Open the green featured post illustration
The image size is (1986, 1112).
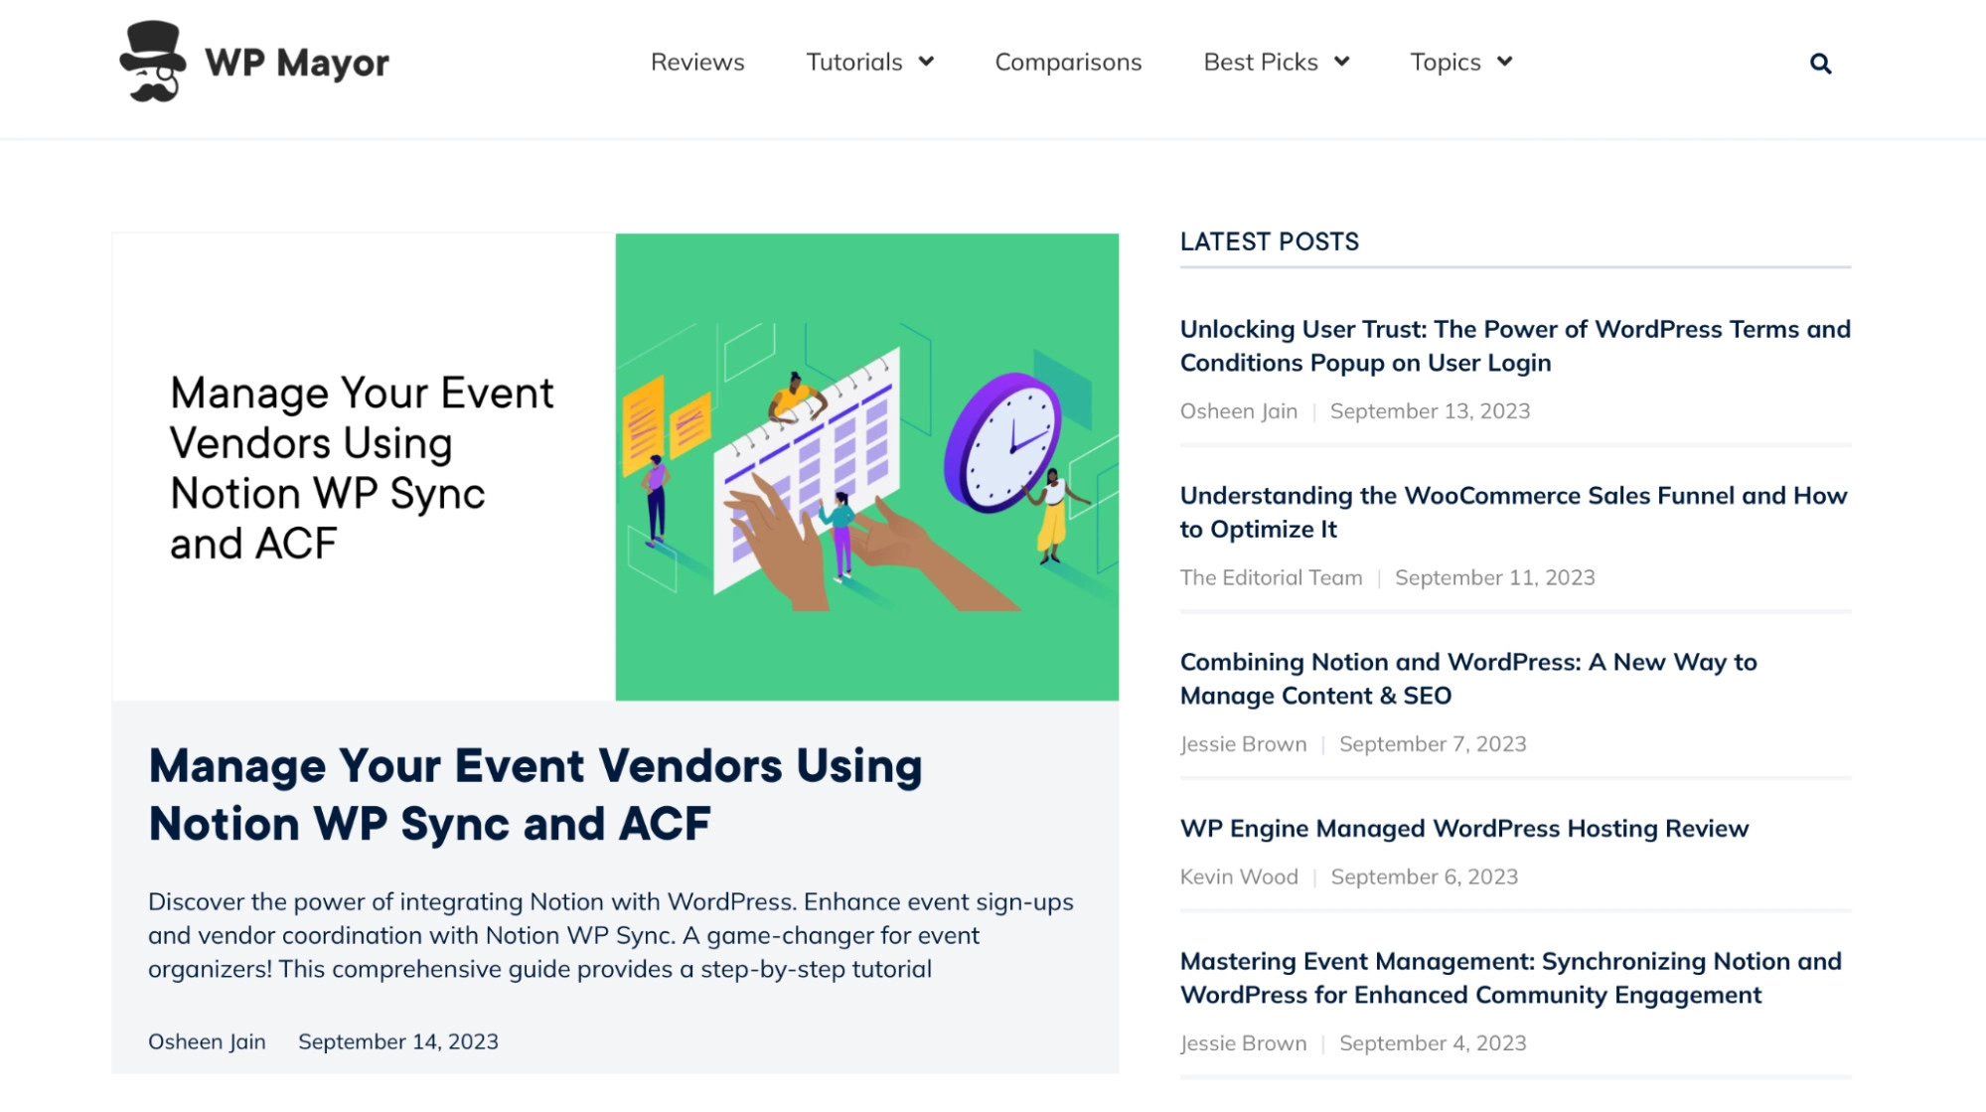[866, 467]
